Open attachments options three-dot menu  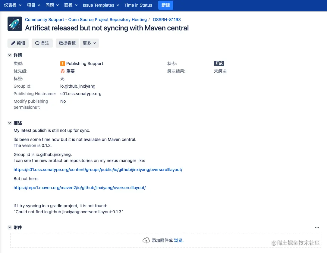point(317,228)
